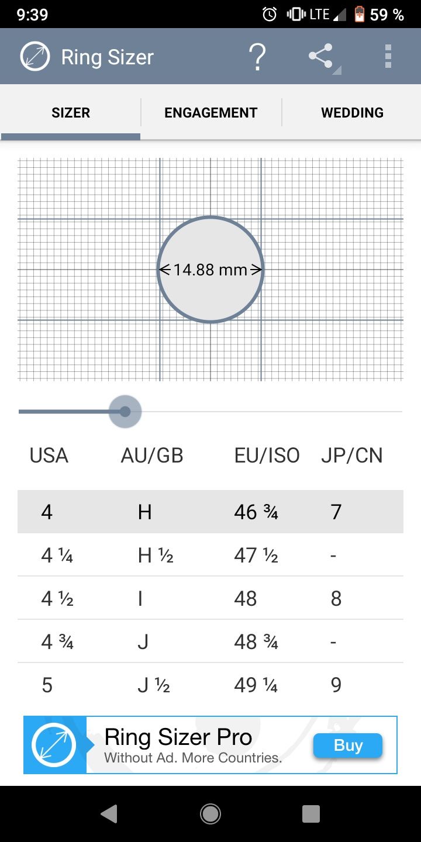The width and height of the screenshot is (421, 842).
Task: Tap the Android back navigation icon
Action: pyautogui.click(x=109, y=813)
